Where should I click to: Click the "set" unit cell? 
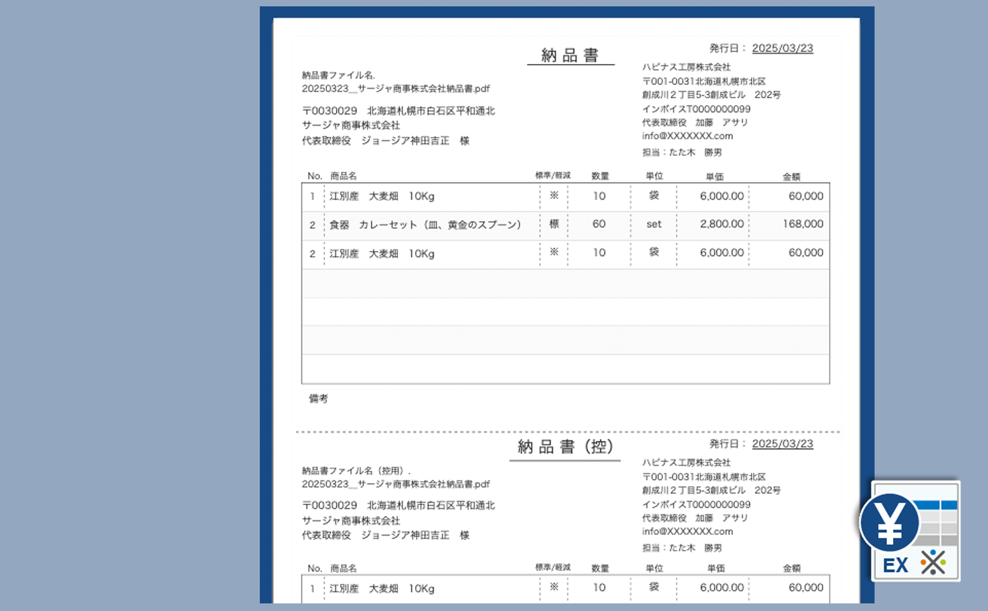click(x=653, y=224)
